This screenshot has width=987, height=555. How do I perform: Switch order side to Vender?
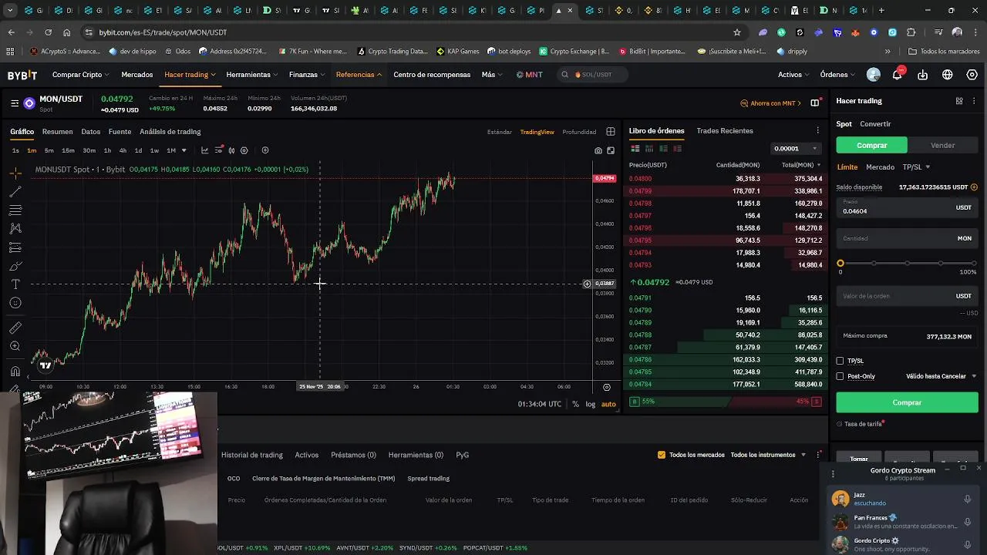click(942, 145)
